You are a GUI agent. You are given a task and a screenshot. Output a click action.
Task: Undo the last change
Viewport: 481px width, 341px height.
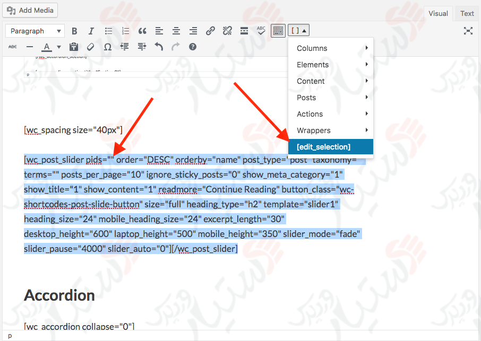[159, 47]
